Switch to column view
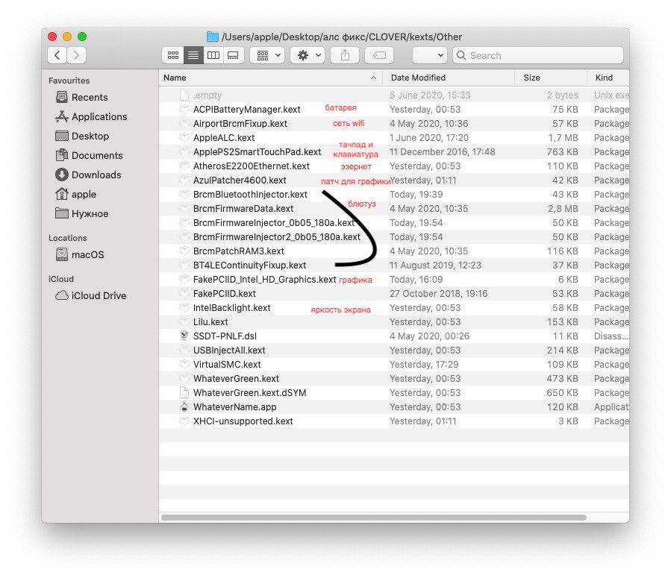 (213, 55)
